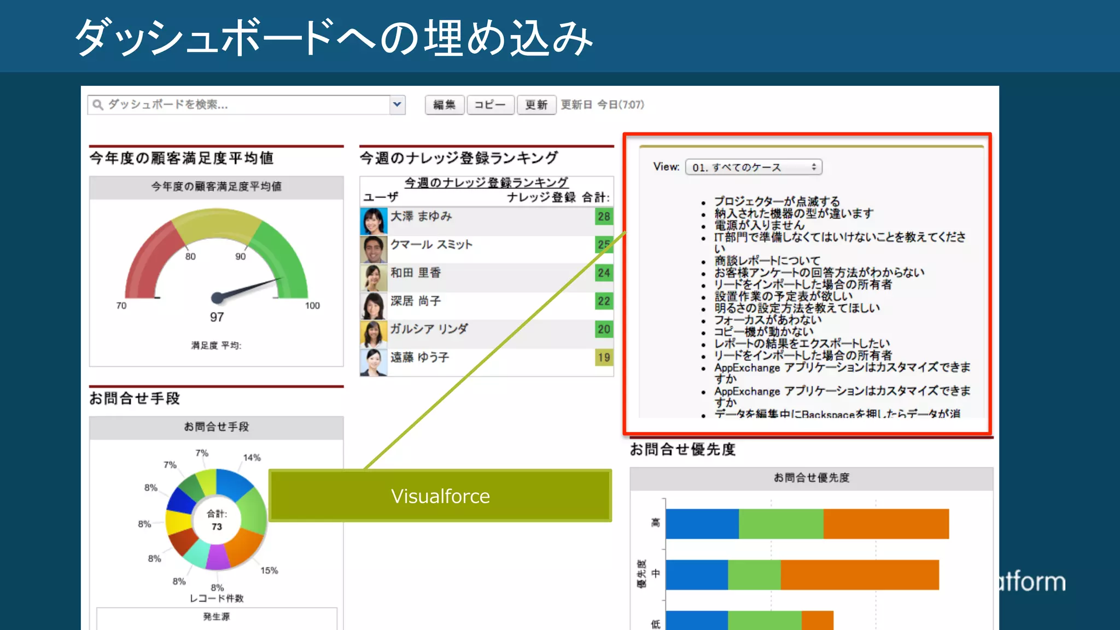
Task: Open the 商談レポートについて case entry
Action: click(767, 260)
